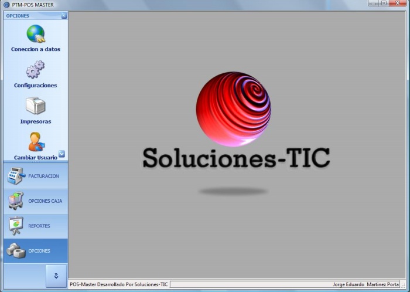Show more items below Cambiar Usuario arrow

coord(61,154)
